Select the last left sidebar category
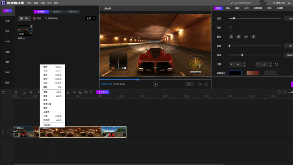293x165 pixels. pyautogui.click(x=7, y=83)
